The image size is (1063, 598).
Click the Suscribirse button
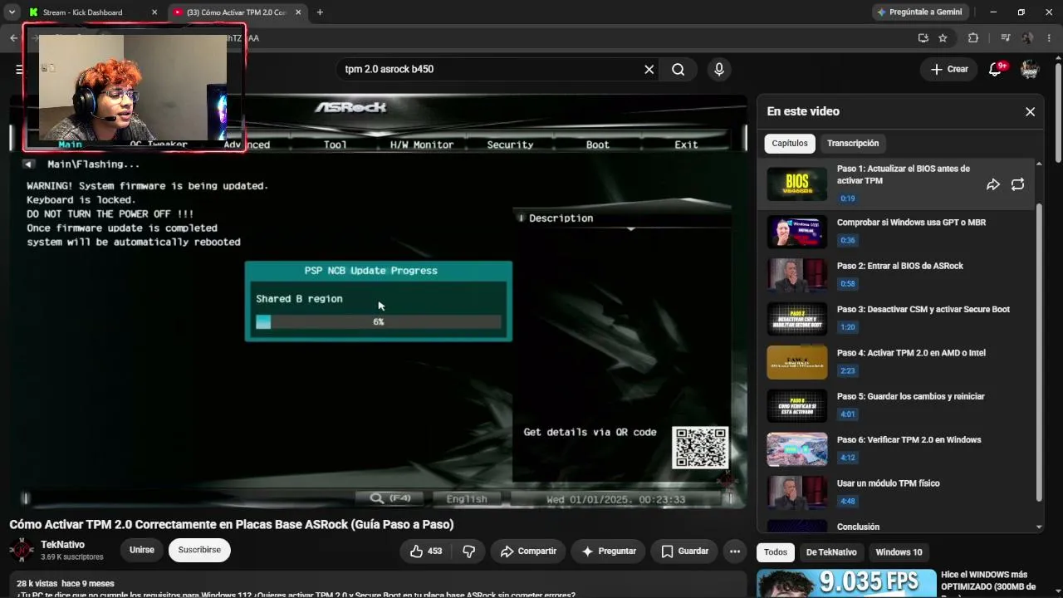tap(199, 550)
